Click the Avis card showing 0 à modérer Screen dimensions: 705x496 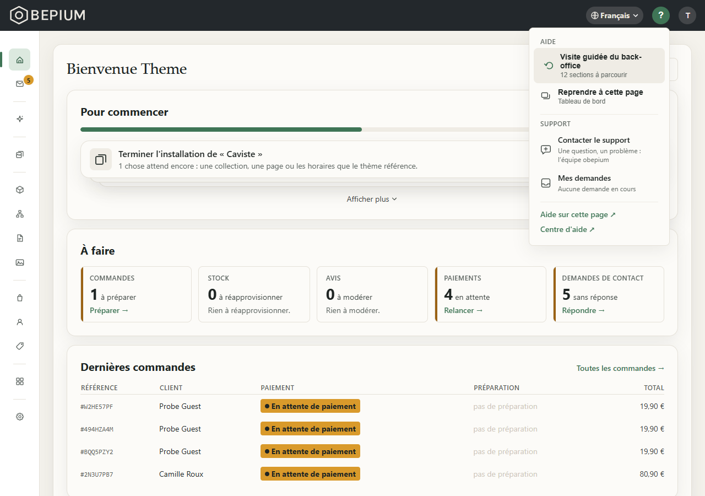(x=372, y=294)
